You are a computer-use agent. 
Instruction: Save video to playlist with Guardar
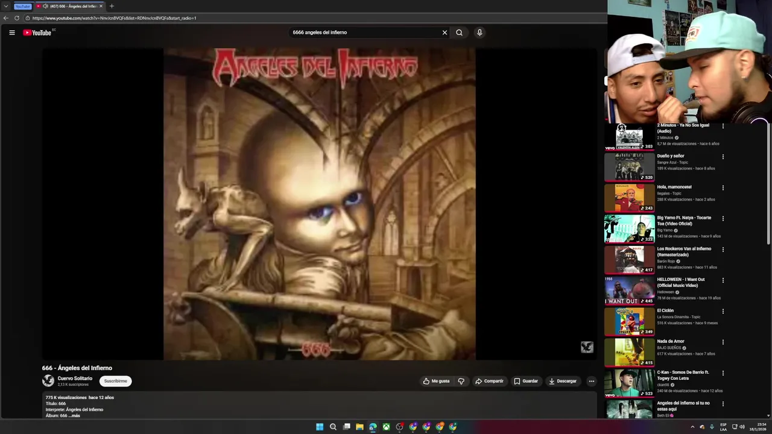coord(525,381)
